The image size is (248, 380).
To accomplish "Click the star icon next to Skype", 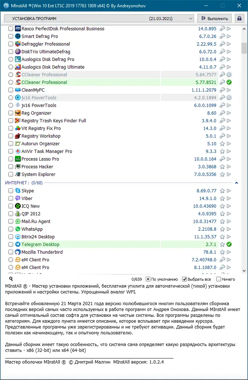I will 222,191.
